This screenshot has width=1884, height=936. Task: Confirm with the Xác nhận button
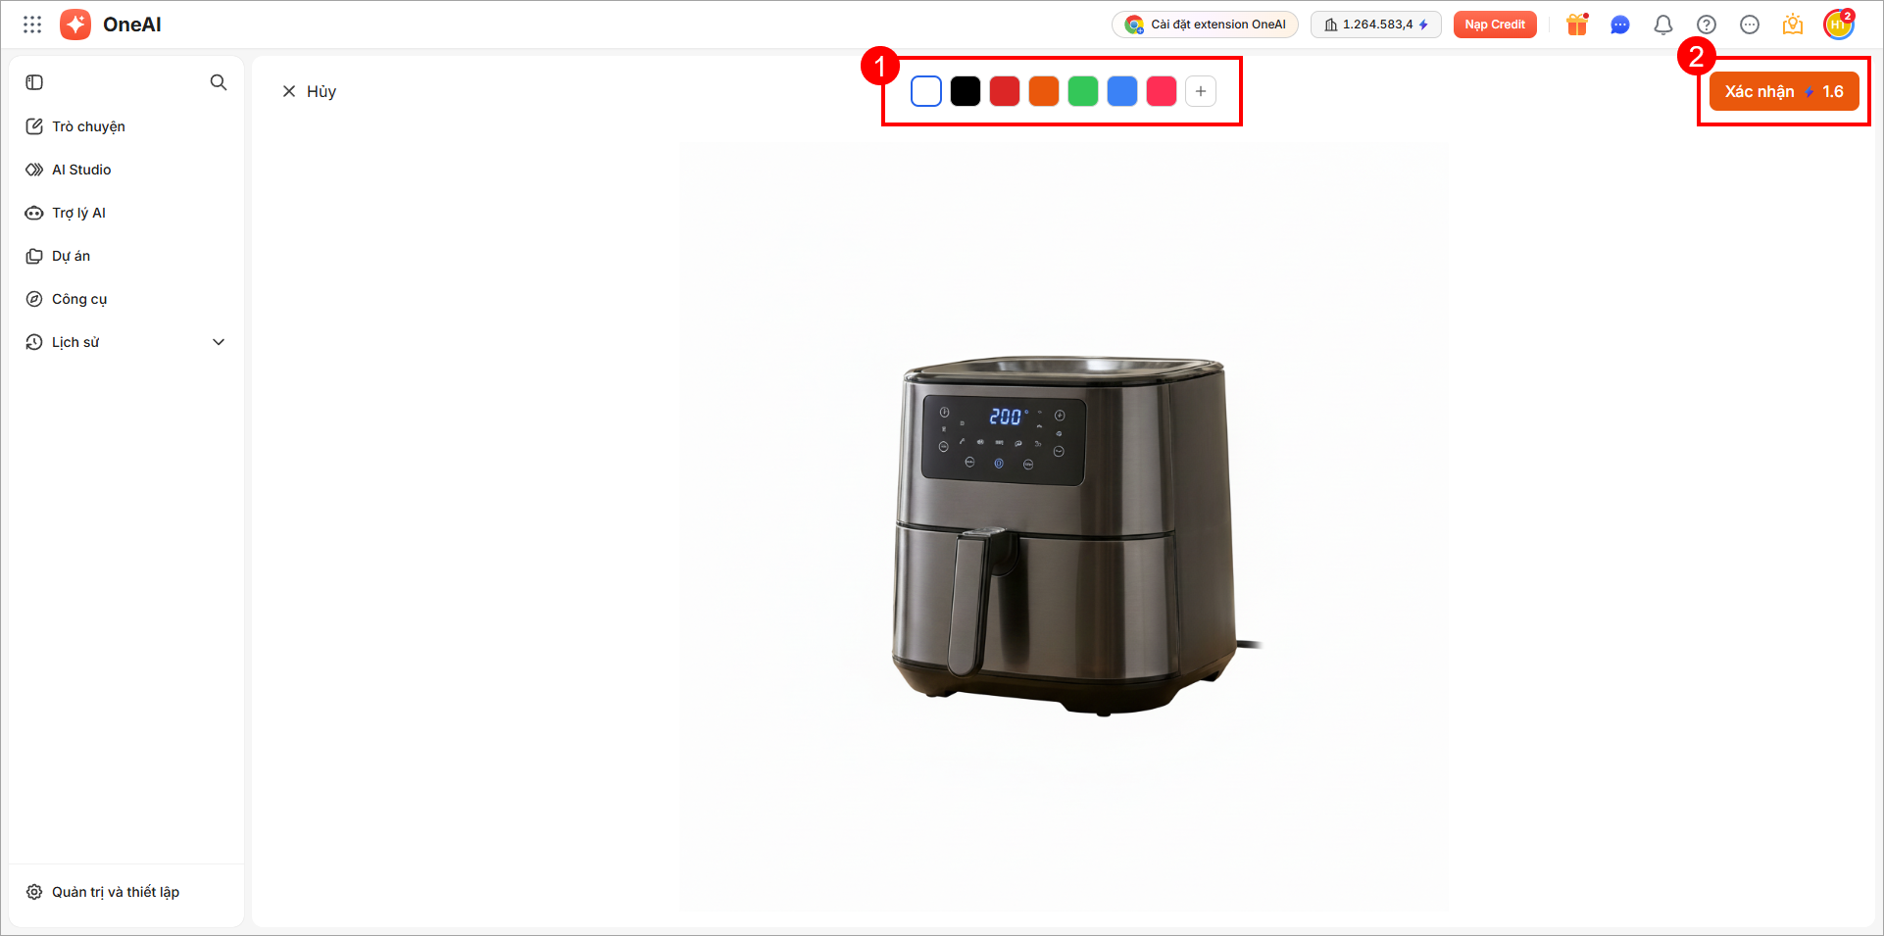pyautogui.click(x=1784, y=91)
